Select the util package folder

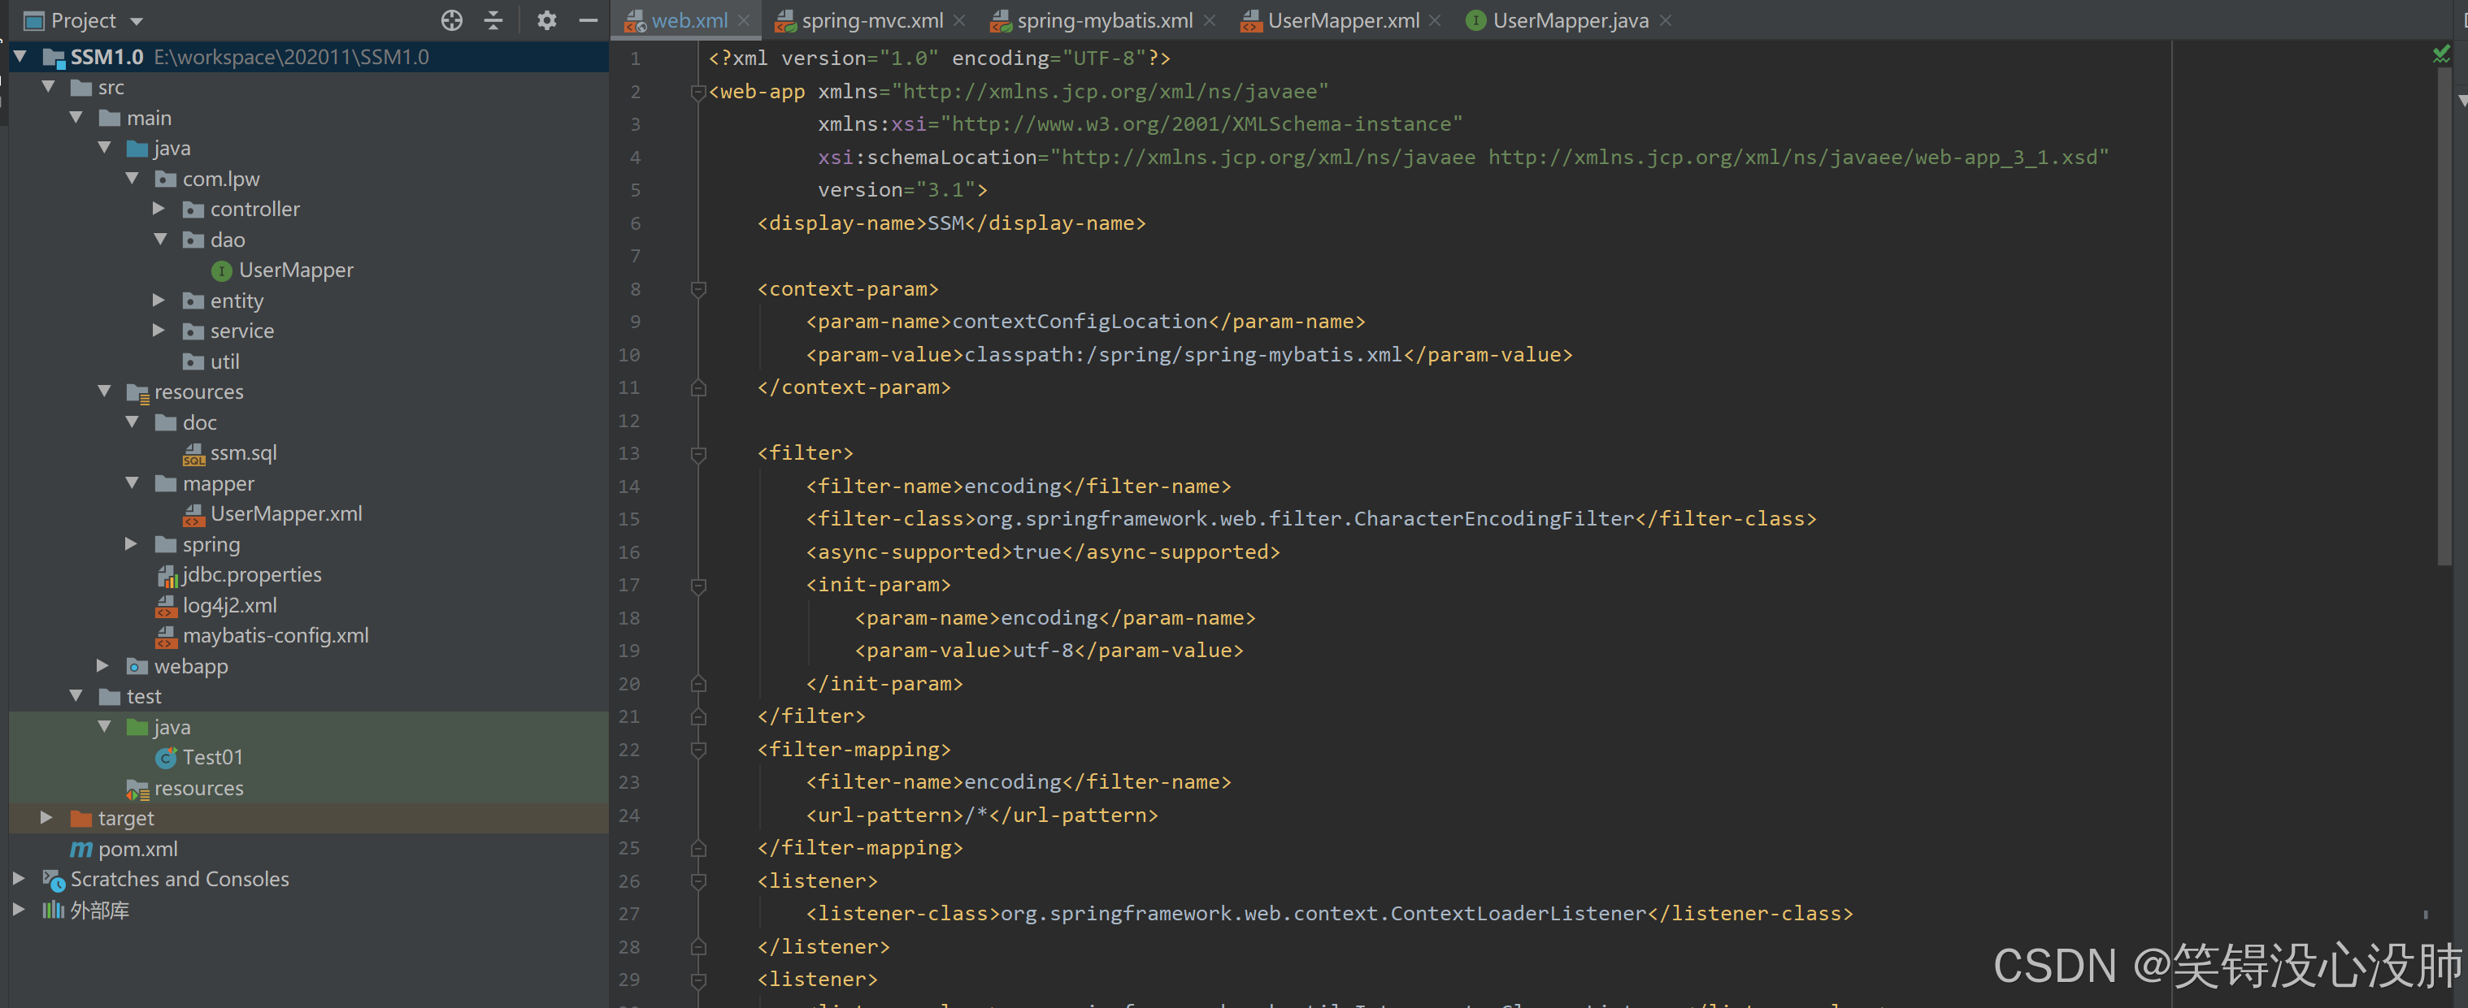pos(211,361)
